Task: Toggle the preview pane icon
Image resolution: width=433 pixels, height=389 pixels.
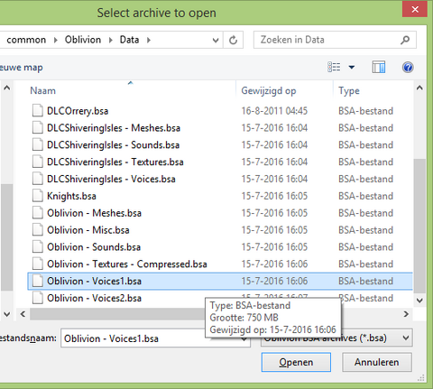Action: click(379, 67)
